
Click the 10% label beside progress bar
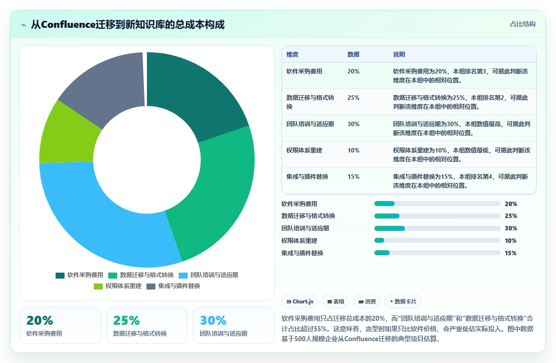click(511, 240)
